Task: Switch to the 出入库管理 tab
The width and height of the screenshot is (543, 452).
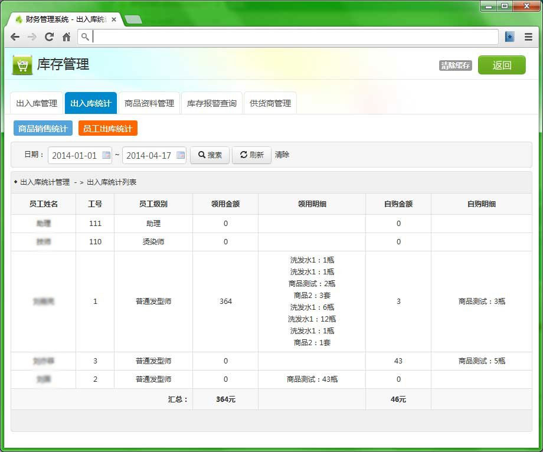Action: pyautogui.click(x=37, y=103)
